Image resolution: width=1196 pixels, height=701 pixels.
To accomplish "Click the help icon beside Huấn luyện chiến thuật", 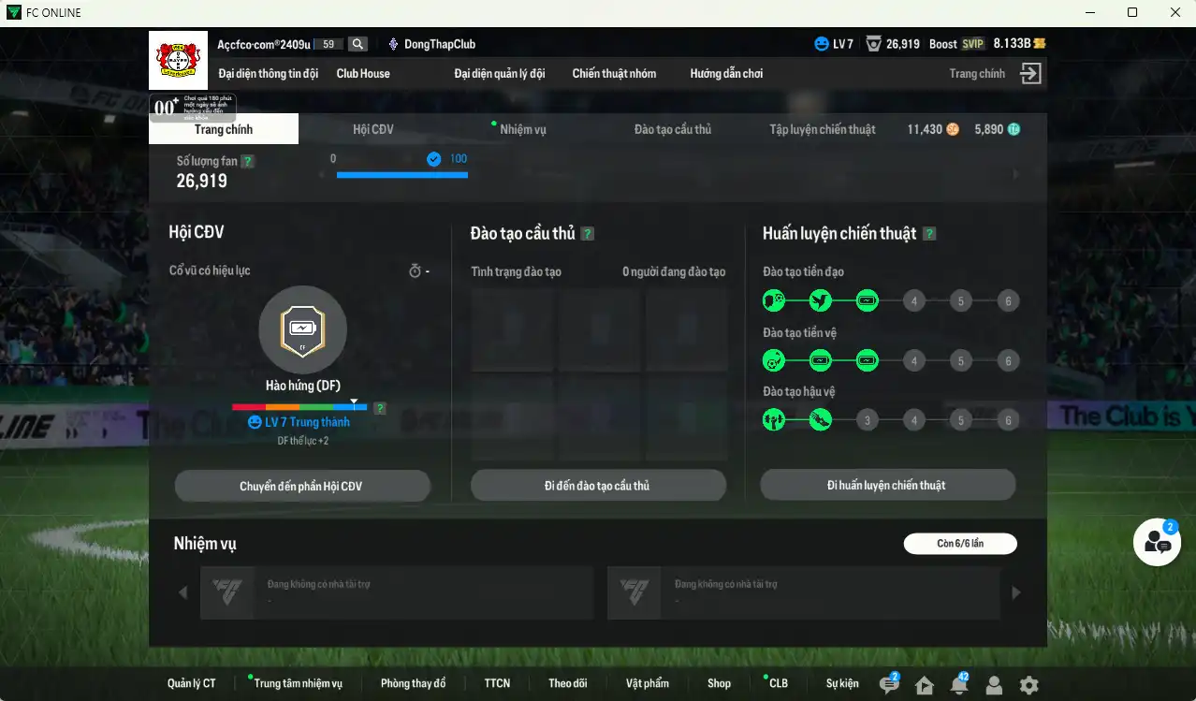I will (929, 234).
